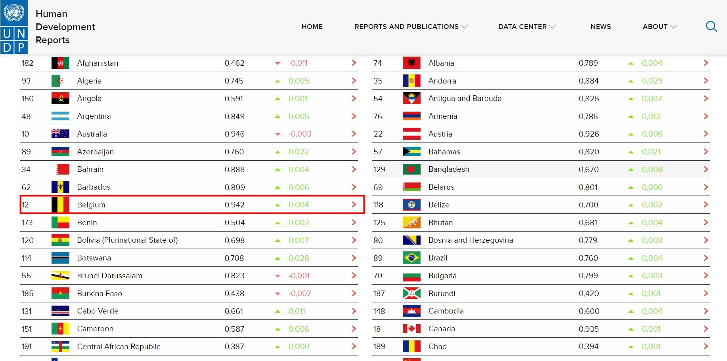The width and height of the screenshot is (727, 361).
Task: Click the Canada flag icon
Action: point(411,329)
